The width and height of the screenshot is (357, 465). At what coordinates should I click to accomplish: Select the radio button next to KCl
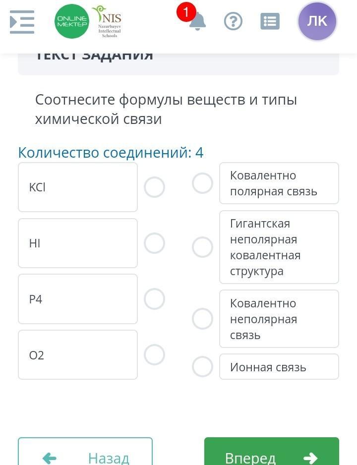(x=154, y=187)
